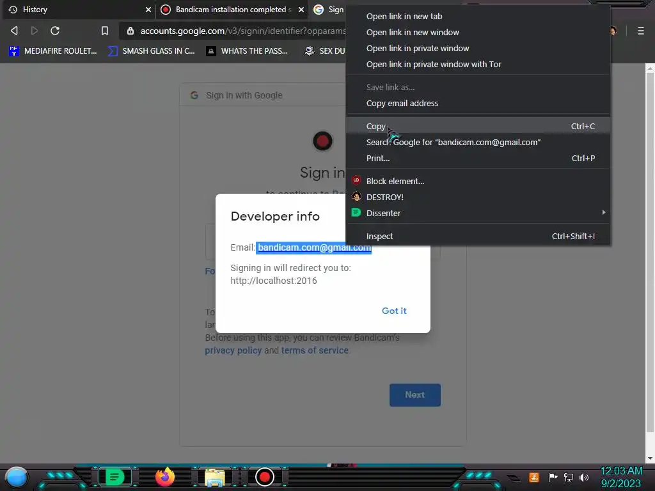Choose Open link in new window
Screen dimensions: 655x491
click(478, 32)
